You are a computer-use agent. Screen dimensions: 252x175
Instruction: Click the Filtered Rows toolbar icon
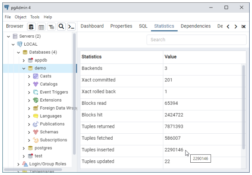pyautogui.click(x=51, y=27)
